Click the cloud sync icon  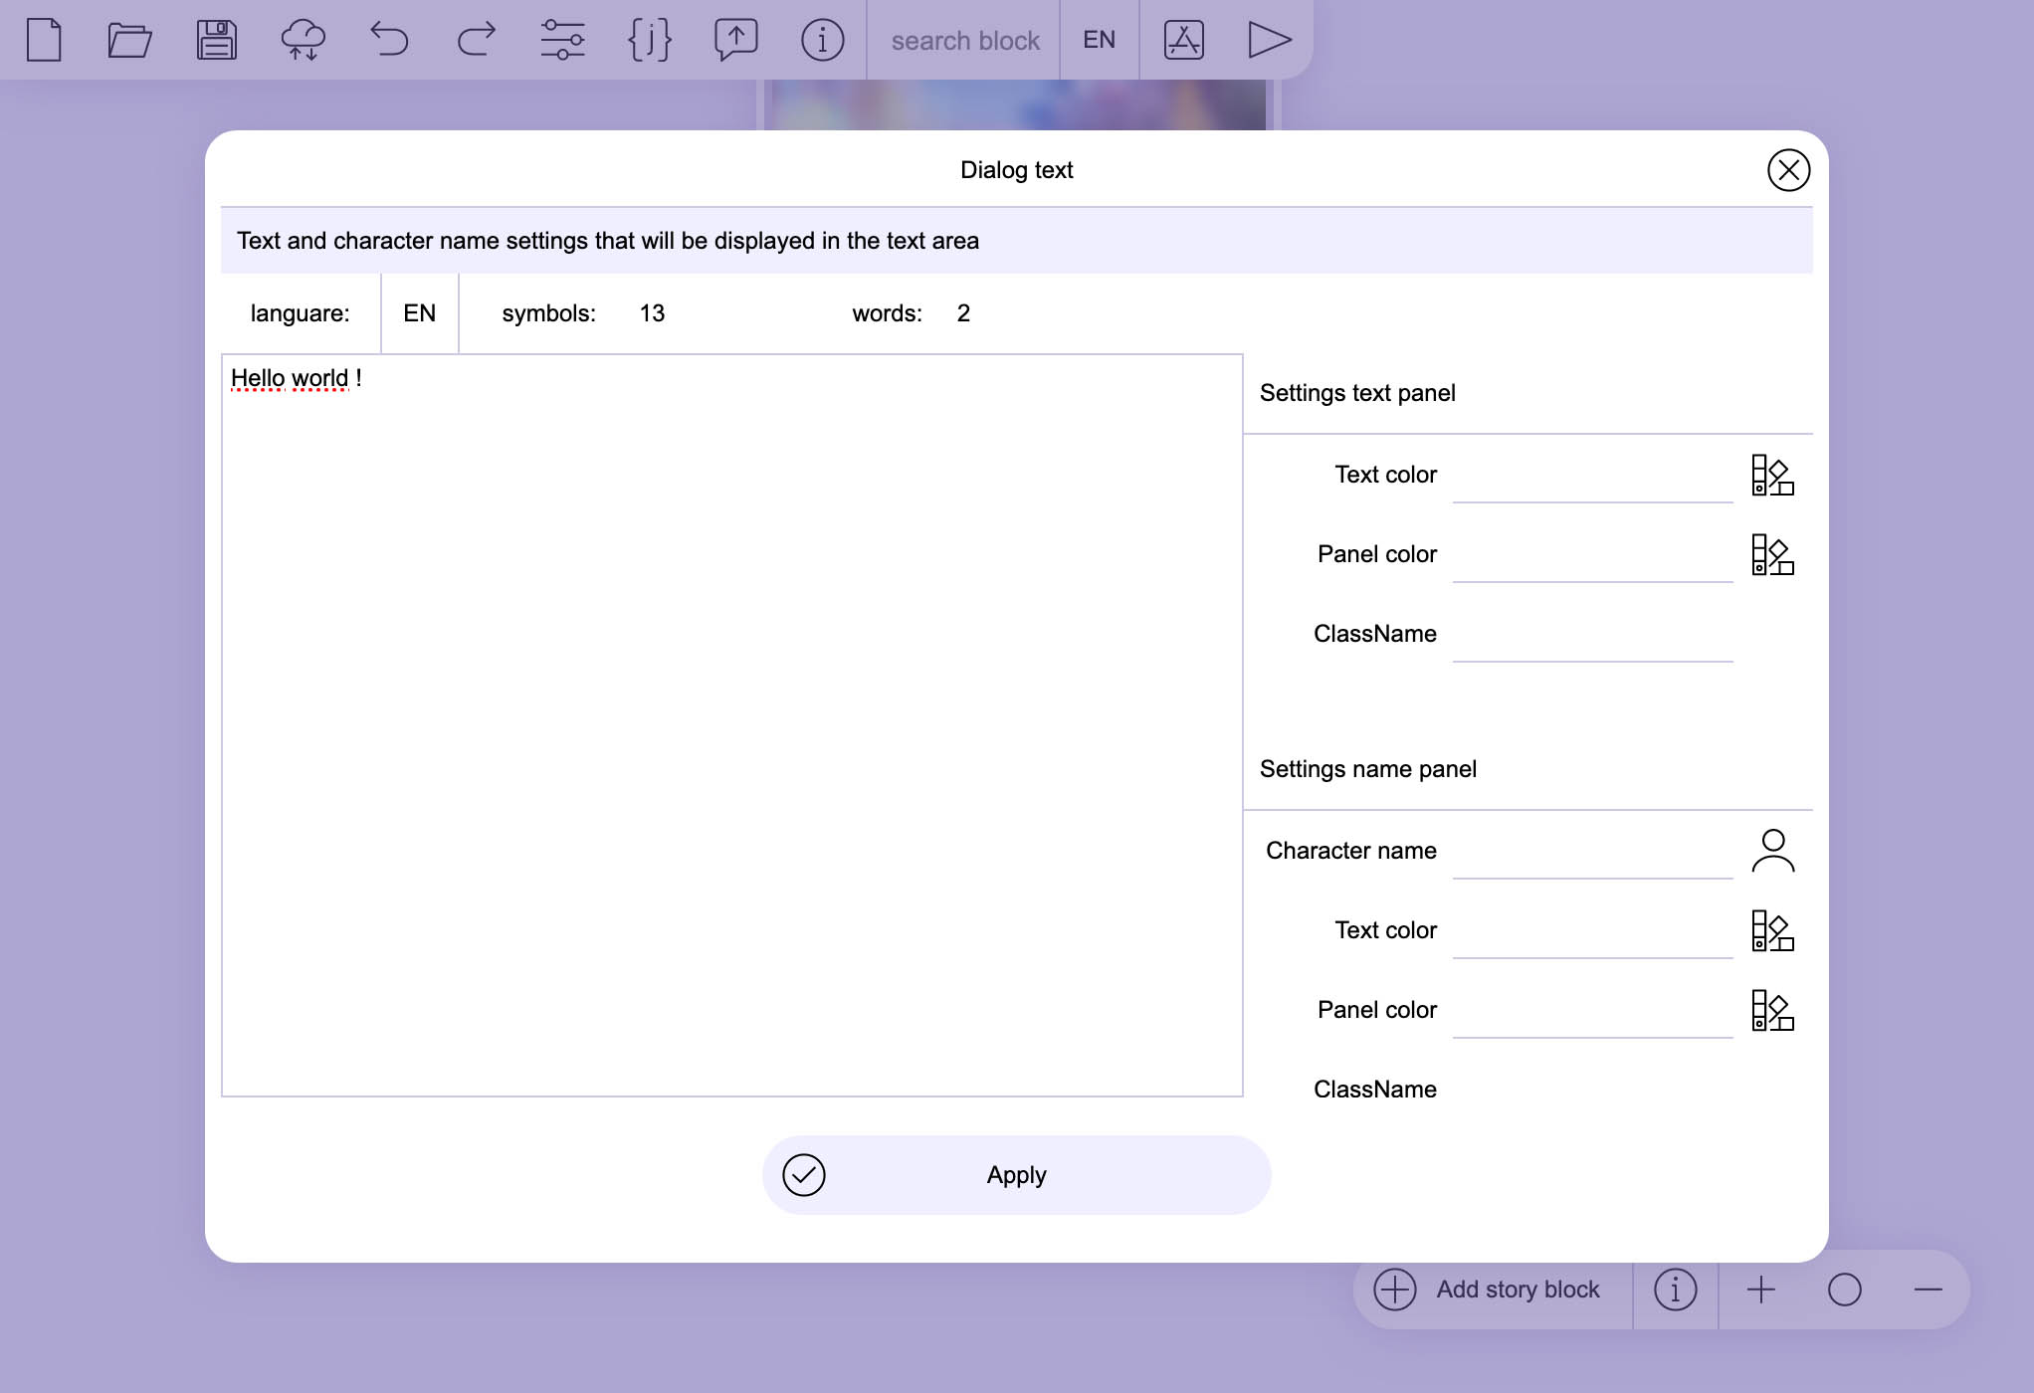pyautogui.click(x=303, y=40)
